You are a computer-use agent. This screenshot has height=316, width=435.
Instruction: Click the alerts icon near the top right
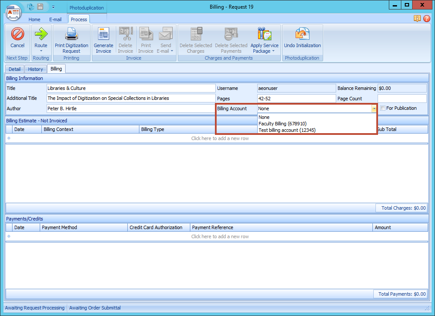click(416, 19)
